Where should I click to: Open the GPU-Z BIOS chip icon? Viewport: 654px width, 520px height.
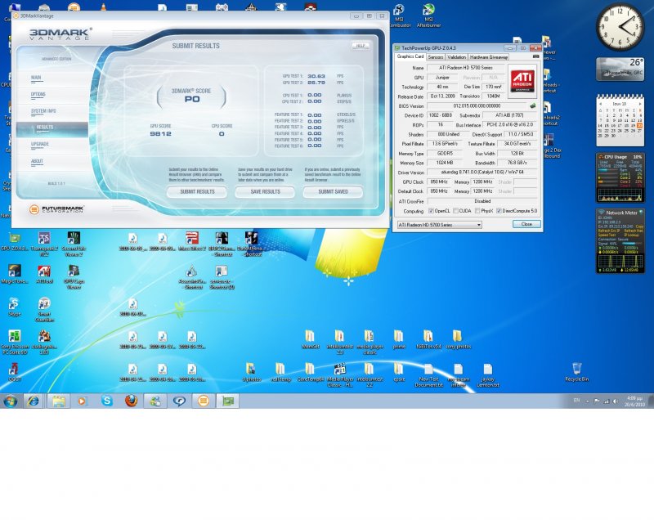[533, 105]
